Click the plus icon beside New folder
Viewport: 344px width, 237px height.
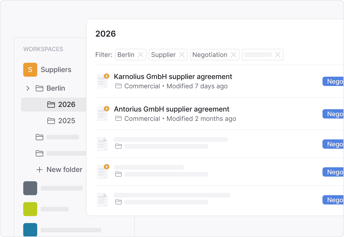40,170
